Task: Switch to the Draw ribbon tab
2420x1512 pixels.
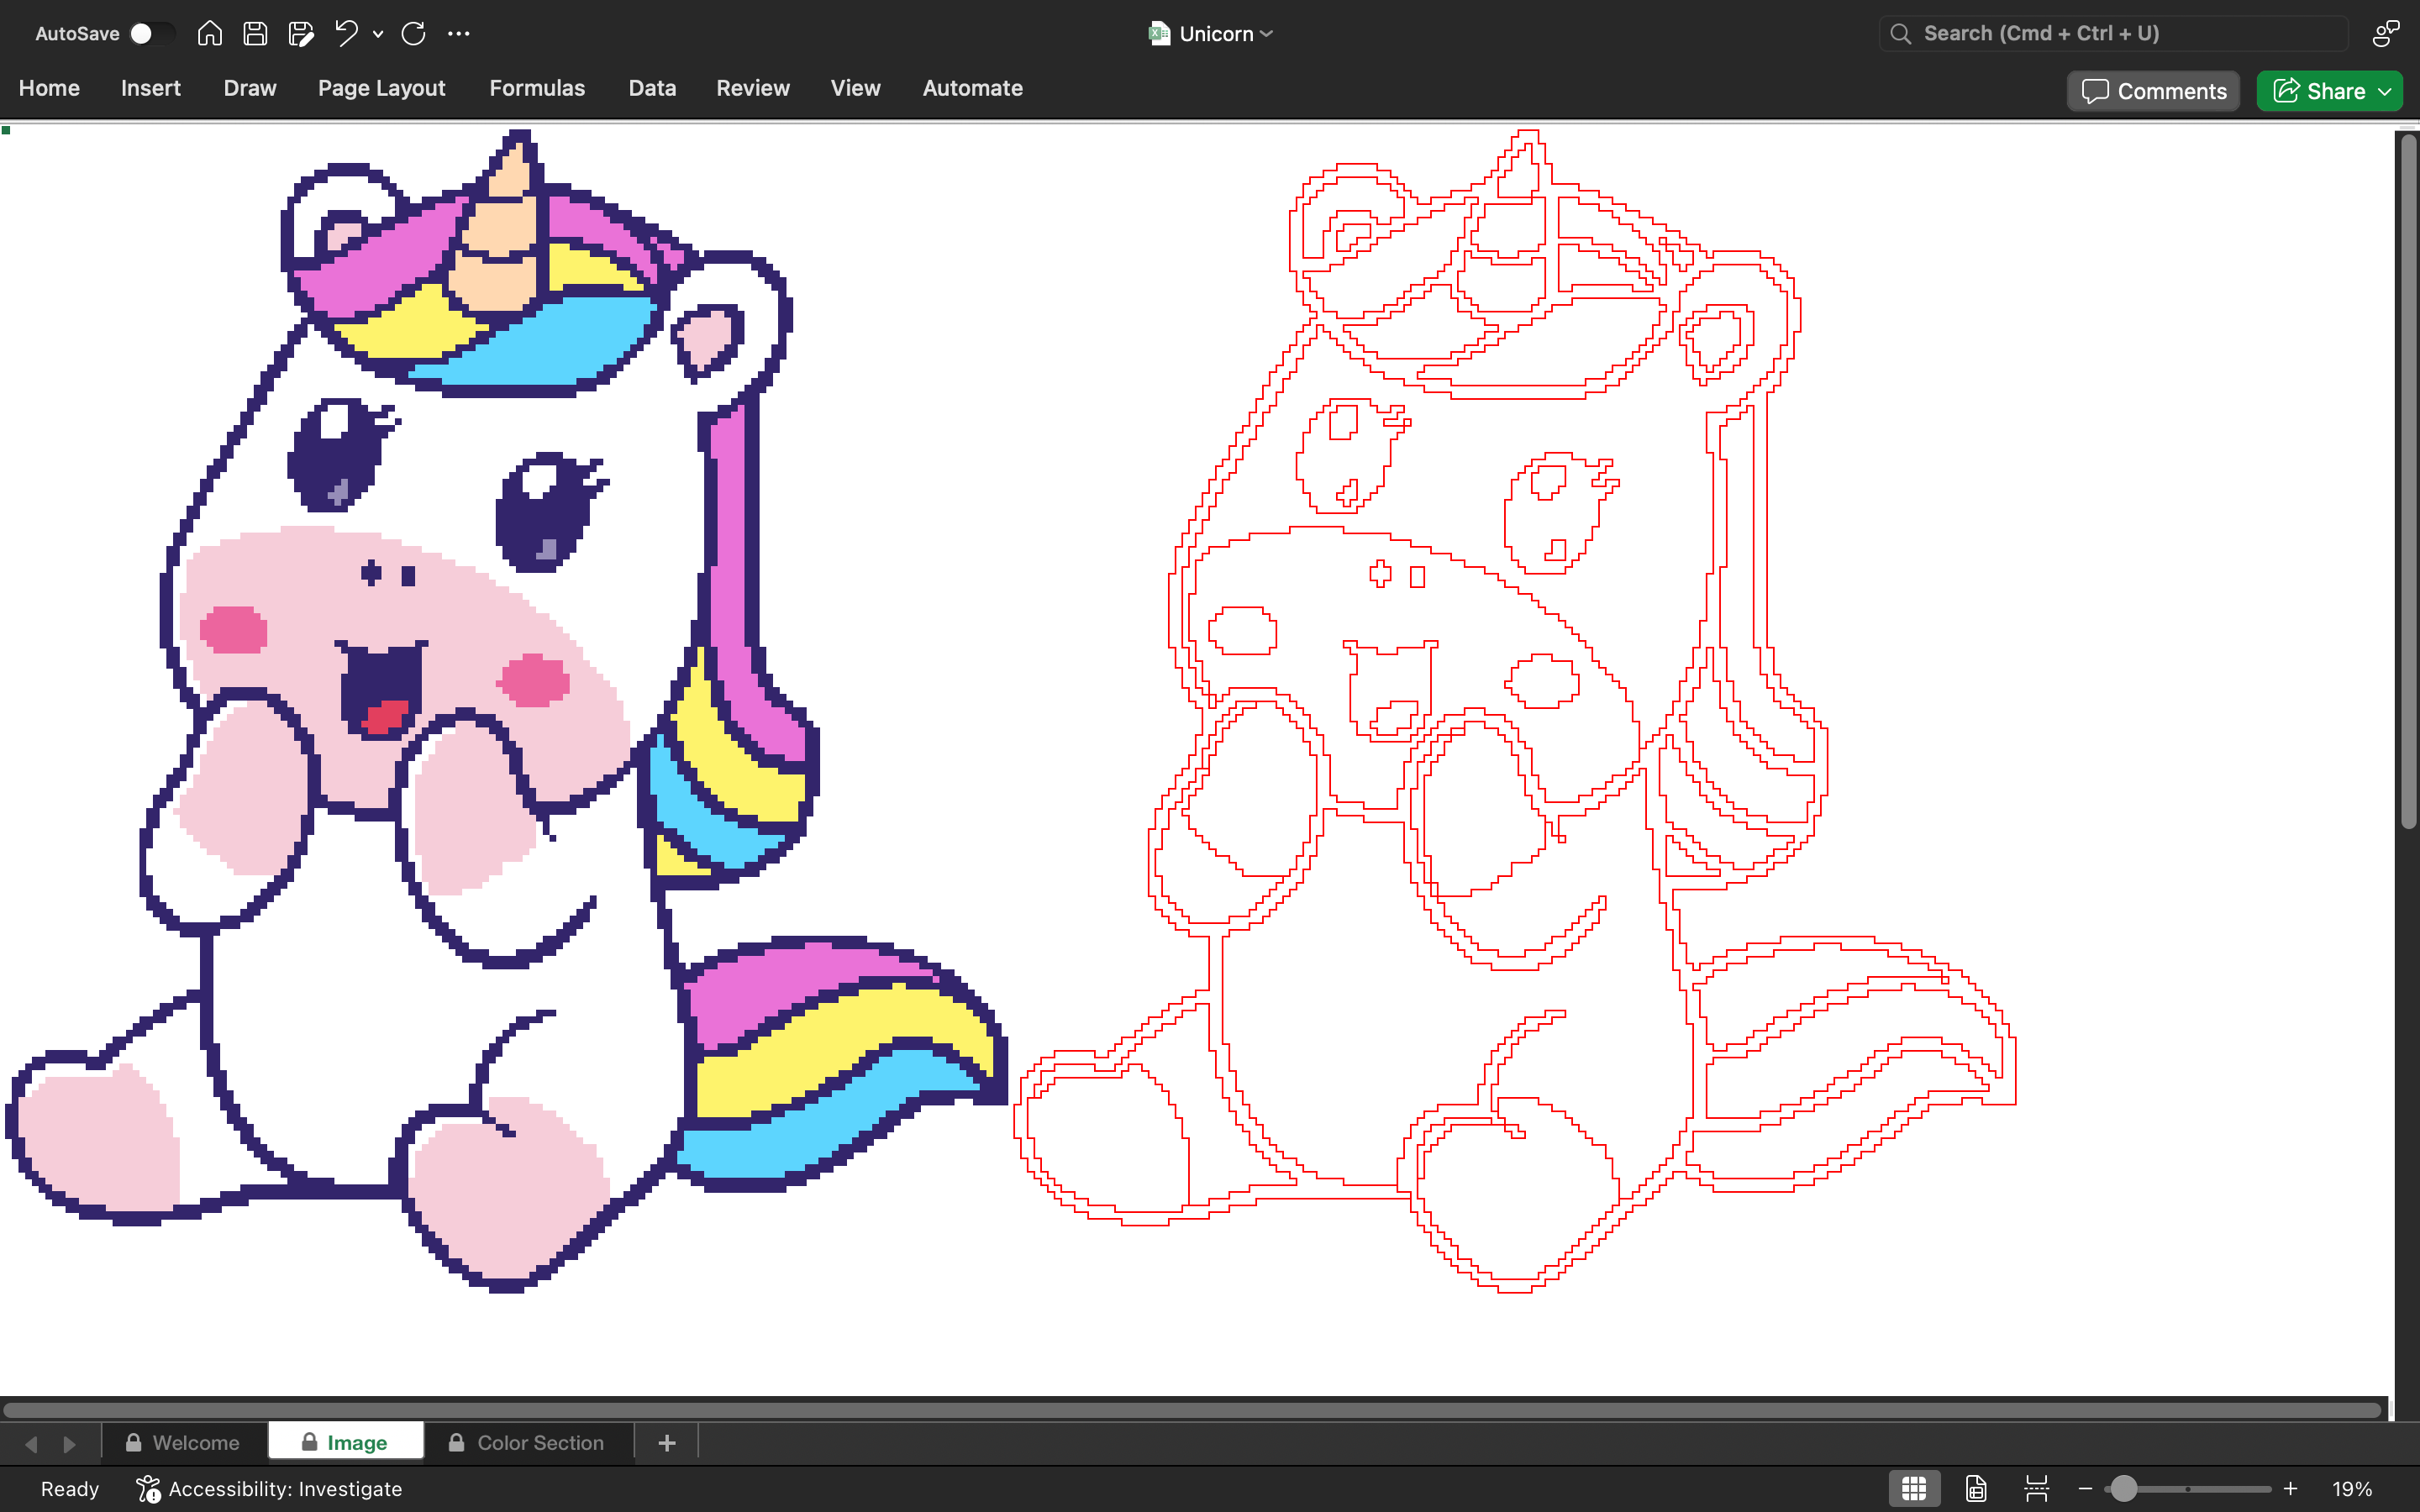Action: coord(250,88)
